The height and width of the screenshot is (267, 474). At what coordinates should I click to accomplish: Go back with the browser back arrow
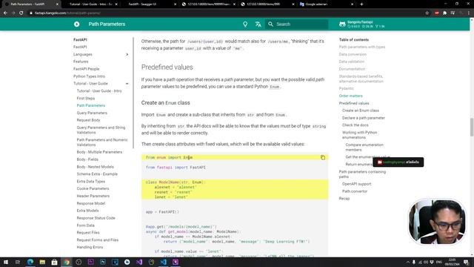click(x=5, y=13)
